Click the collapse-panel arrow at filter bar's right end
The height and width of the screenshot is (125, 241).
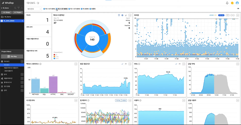(238, 9)
